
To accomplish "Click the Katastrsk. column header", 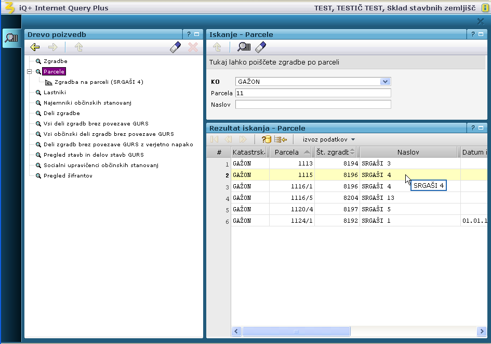I will 250,152.
